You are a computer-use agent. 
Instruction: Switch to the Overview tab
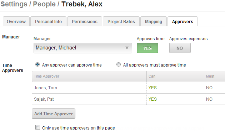(16, 21)
